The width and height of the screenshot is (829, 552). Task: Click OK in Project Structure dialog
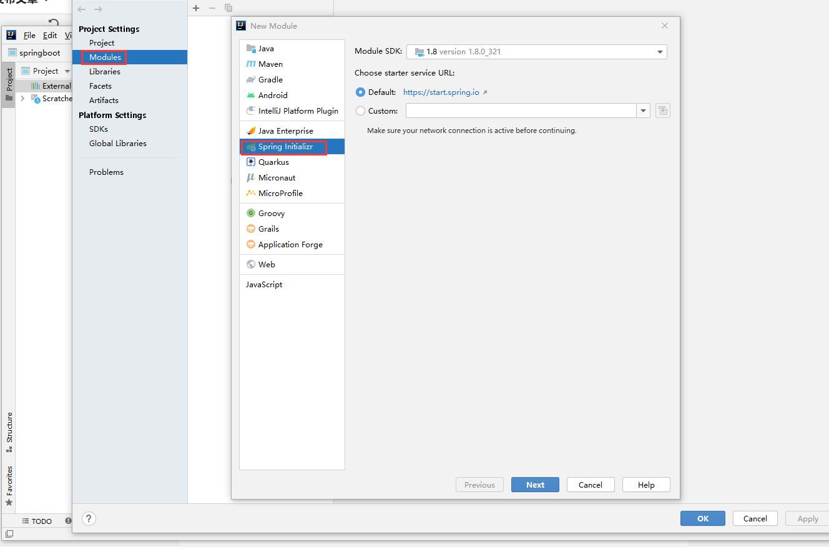[703, 518]
